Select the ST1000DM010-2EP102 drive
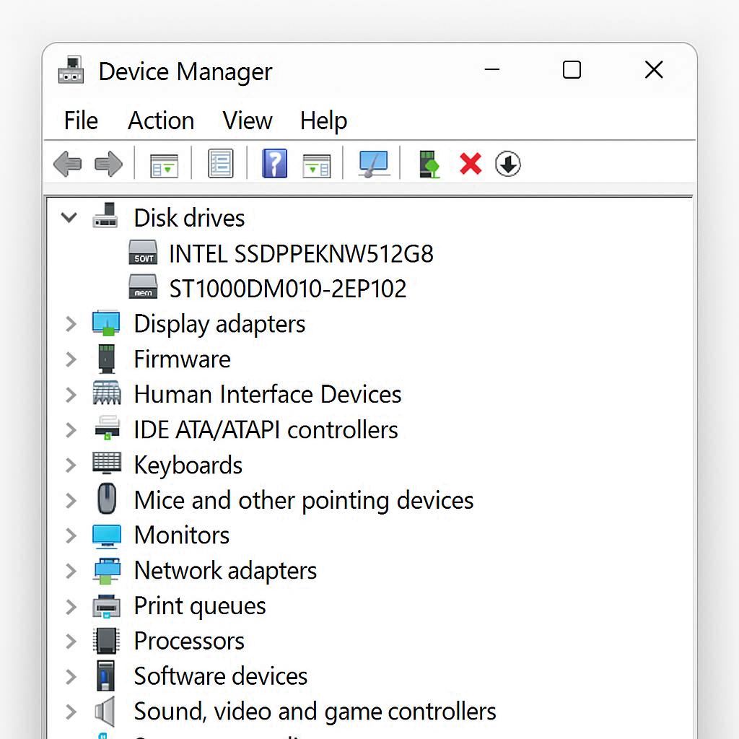The height and width of the screenshot is (739, 739). 287,288
